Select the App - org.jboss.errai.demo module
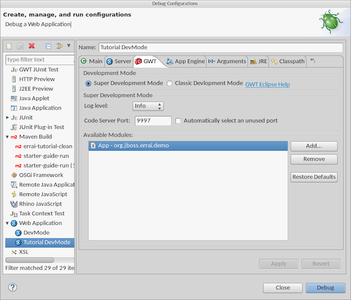This screenshot has height=300, width=351. pyautogui.click(x=188, y=146)
